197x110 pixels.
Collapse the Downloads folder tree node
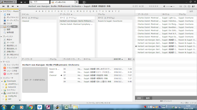2,81
